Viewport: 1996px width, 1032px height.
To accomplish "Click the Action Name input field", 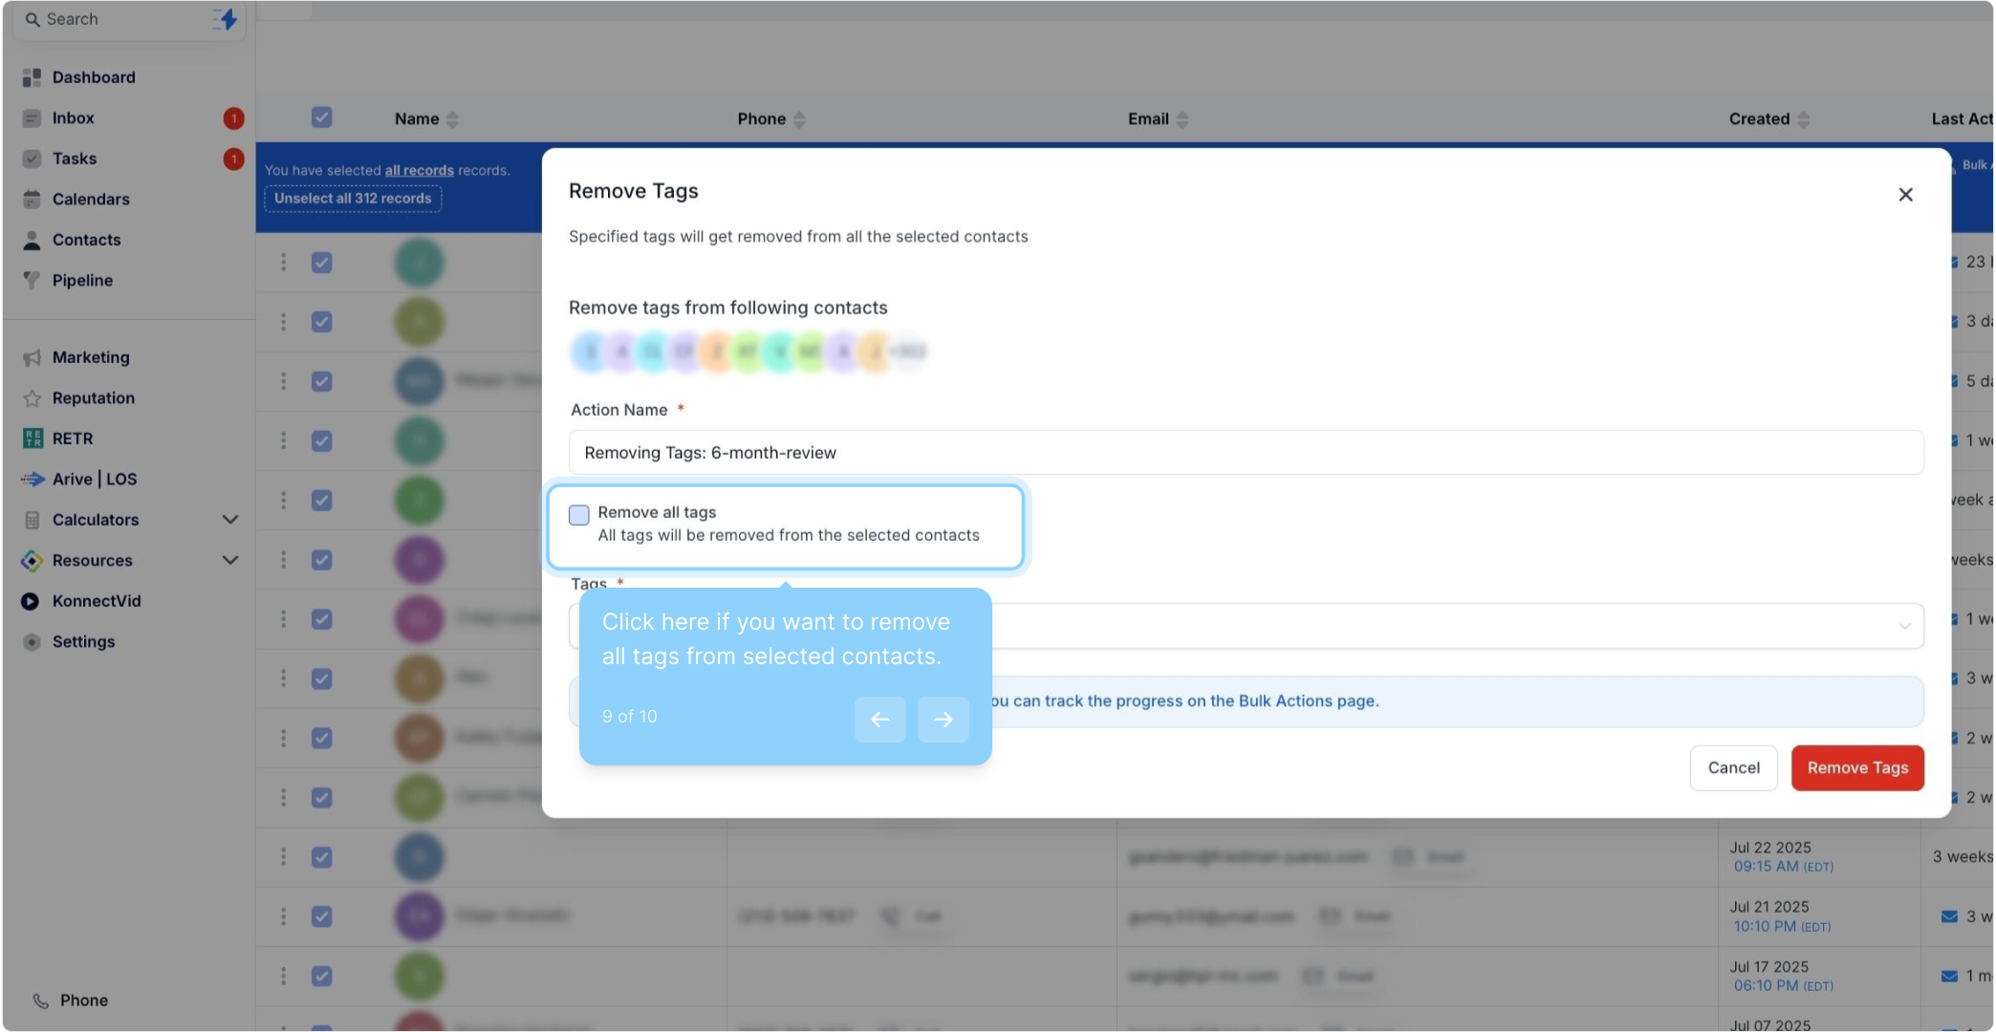I will tap(1245, 453).
